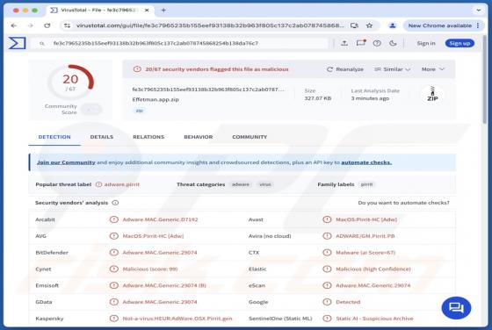Screen dimensions: 492x330
Task: Click the browser forward arrow
Action: tap(31, 25)
